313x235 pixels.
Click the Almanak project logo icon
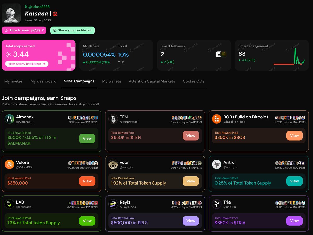[9, 119]
